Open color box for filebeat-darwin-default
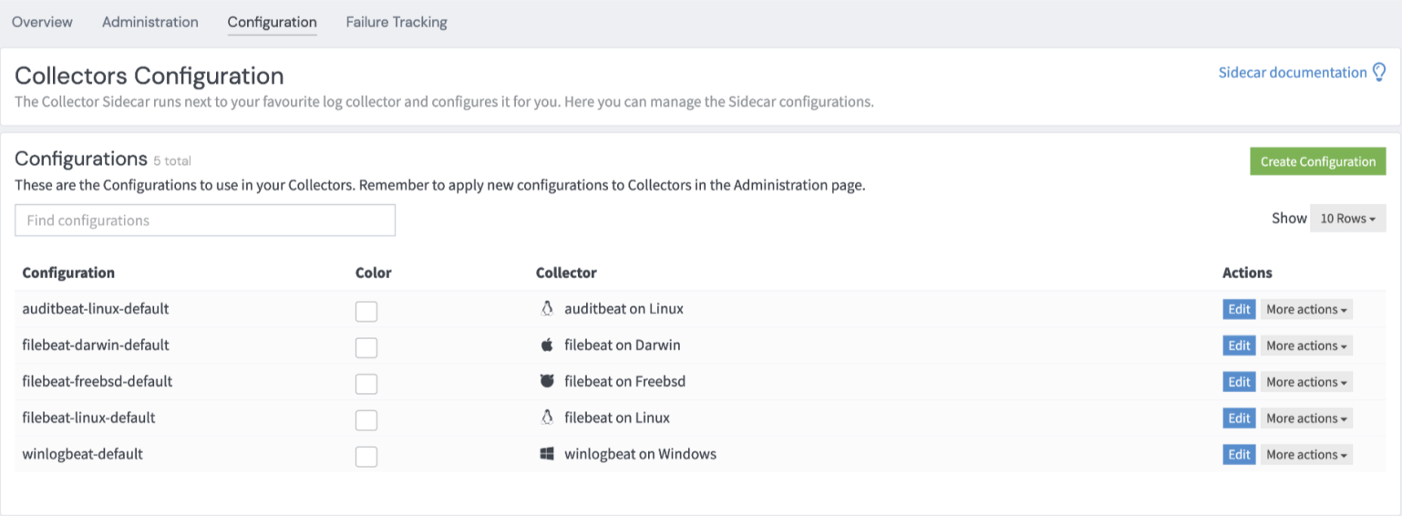Viewport: 1402px width, 516px height. point(366,347)
